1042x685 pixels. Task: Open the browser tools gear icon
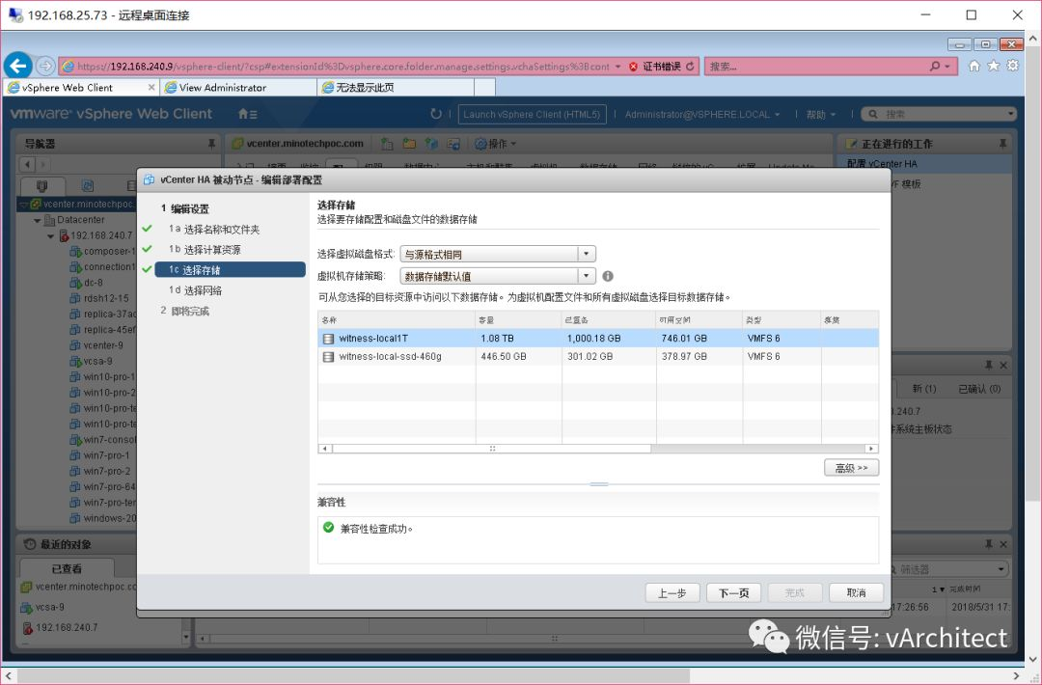1013,66
